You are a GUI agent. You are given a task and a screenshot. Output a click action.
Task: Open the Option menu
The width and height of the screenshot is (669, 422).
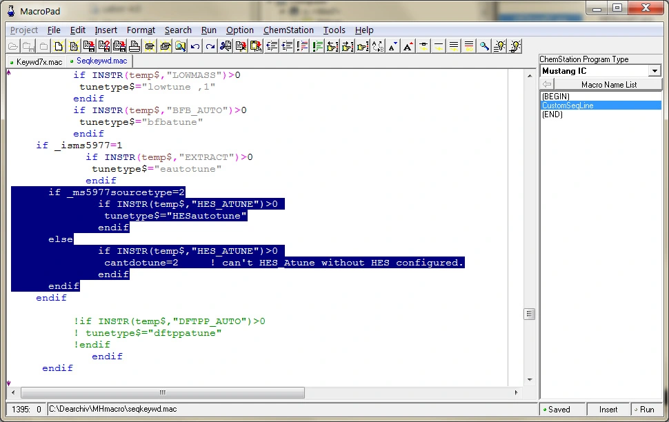(240, 30)
